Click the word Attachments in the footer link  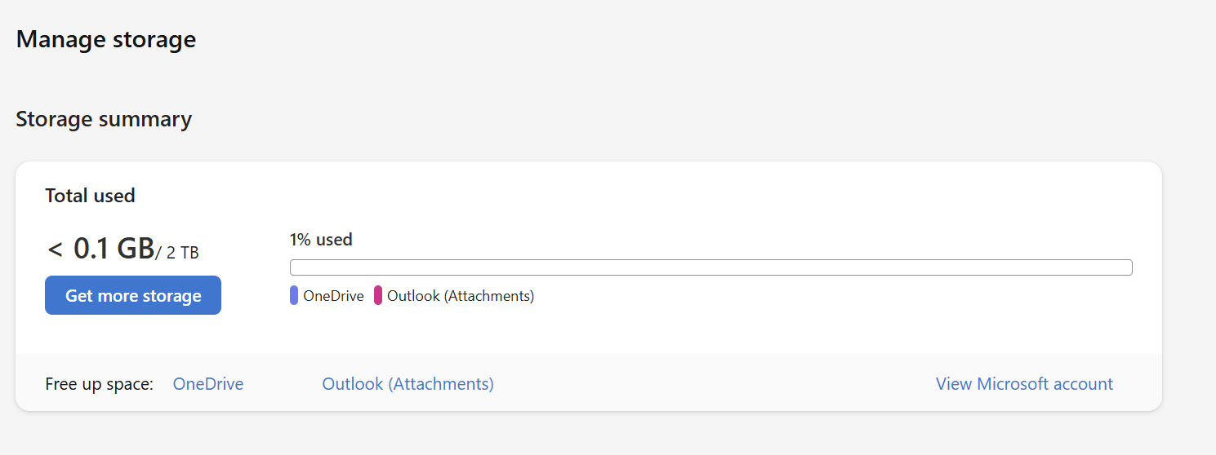441,383
